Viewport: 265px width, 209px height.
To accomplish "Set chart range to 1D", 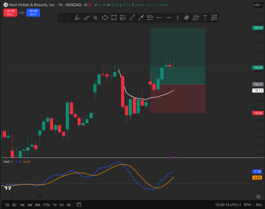I will tap(7, 205).
